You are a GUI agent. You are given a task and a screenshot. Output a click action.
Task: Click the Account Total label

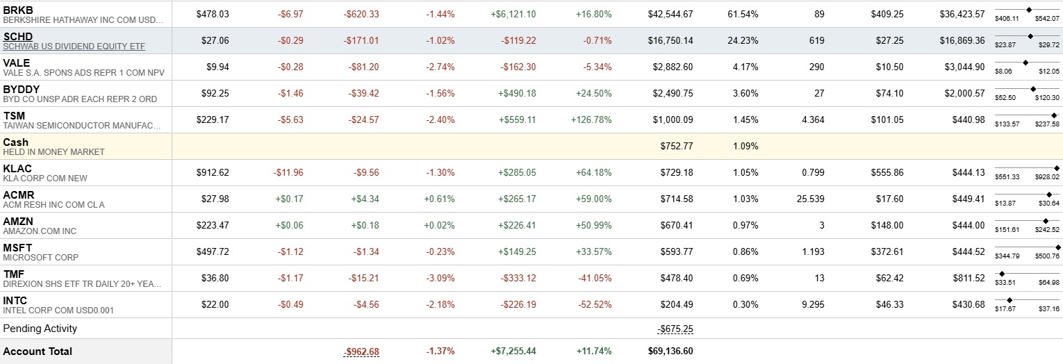click(38, 351)
